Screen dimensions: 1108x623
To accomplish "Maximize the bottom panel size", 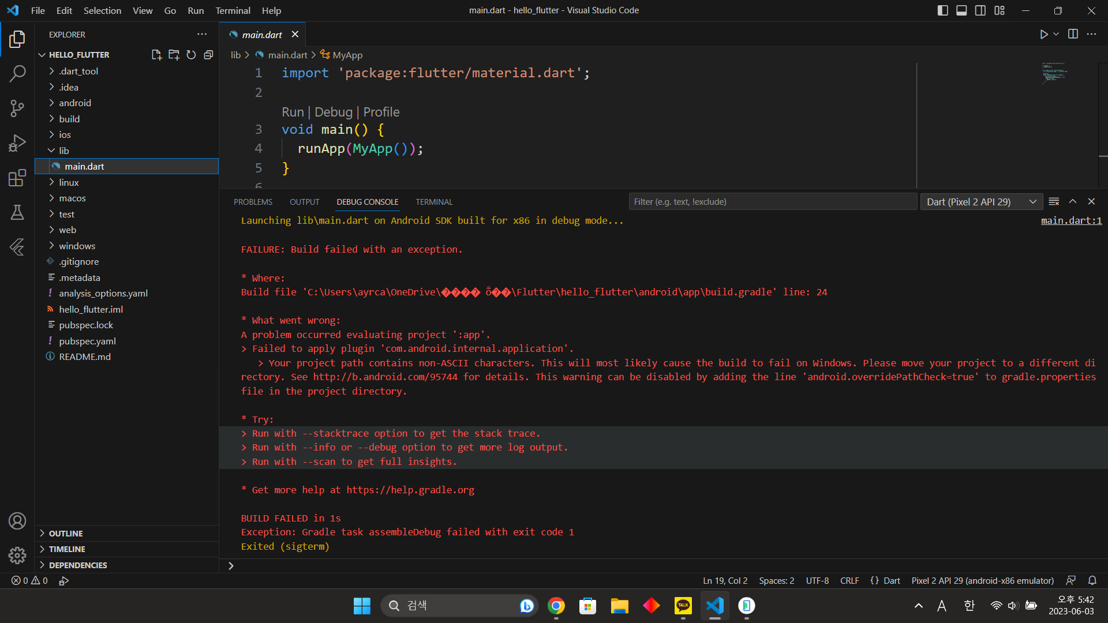I will point(1073,201).
